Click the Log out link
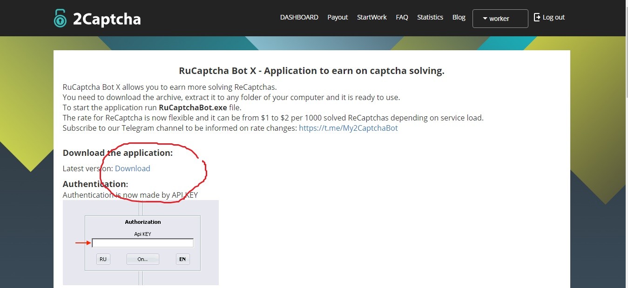The image size is (628, 288). [x=554, y=17]
